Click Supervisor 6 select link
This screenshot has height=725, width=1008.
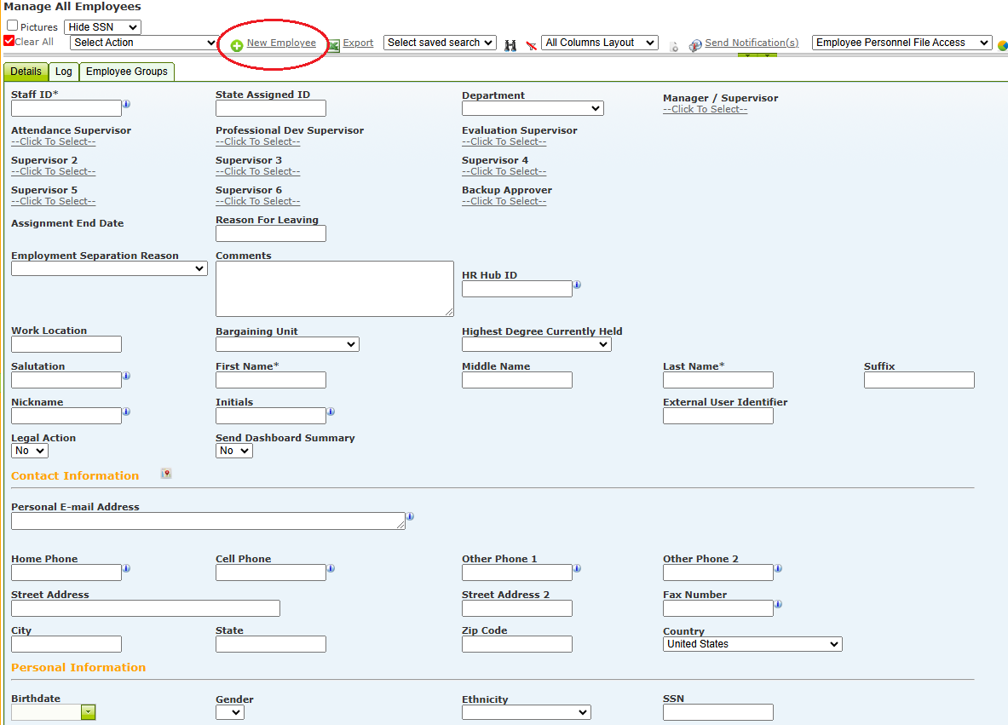tap(258, 201)
